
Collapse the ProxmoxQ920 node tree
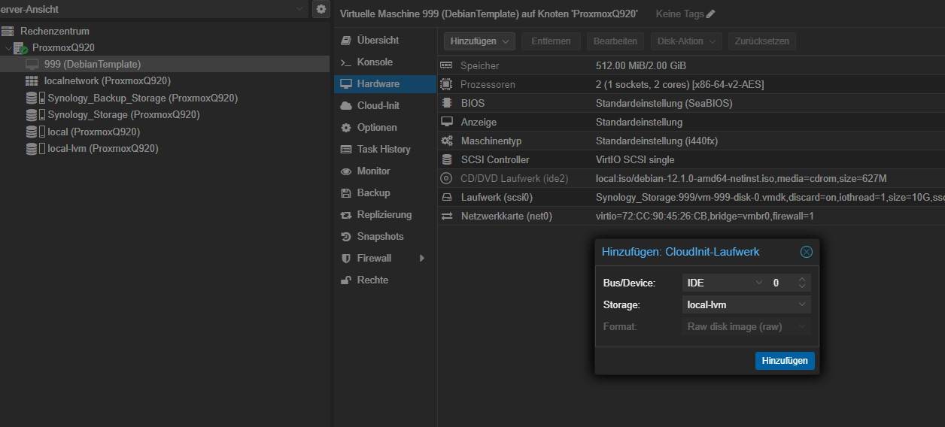click(8, 48)
